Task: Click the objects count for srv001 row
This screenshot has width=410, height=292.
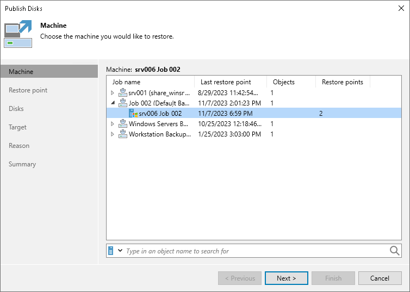Action: (x=272, y=92)
